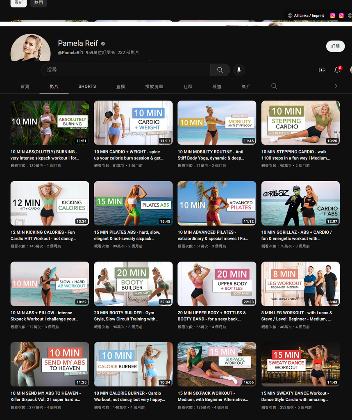Open the notifications bell
The width and height of the screenshot is (352, 420).
click(337, 70)
